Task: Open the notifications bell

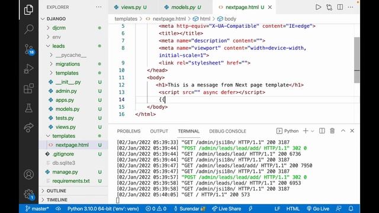Action: pyautogui.click(x=351, y=209)
